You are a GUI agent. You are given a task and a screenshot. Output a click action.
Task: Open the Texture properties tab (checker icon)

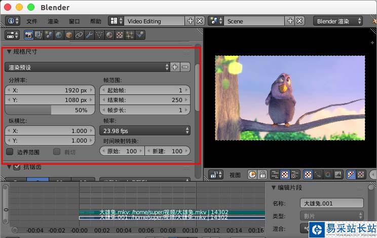120,35
